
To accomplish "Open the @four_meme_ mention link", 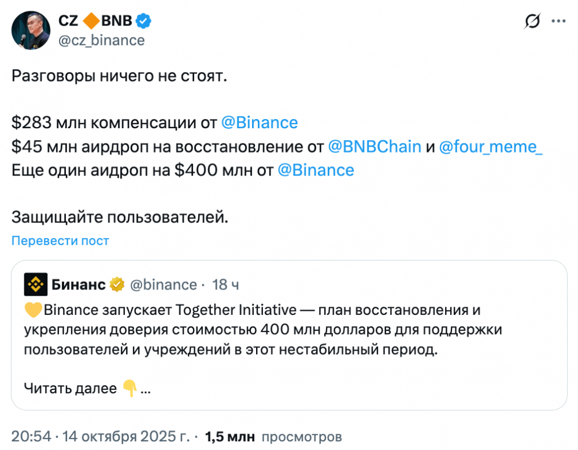I will [491, 146].
